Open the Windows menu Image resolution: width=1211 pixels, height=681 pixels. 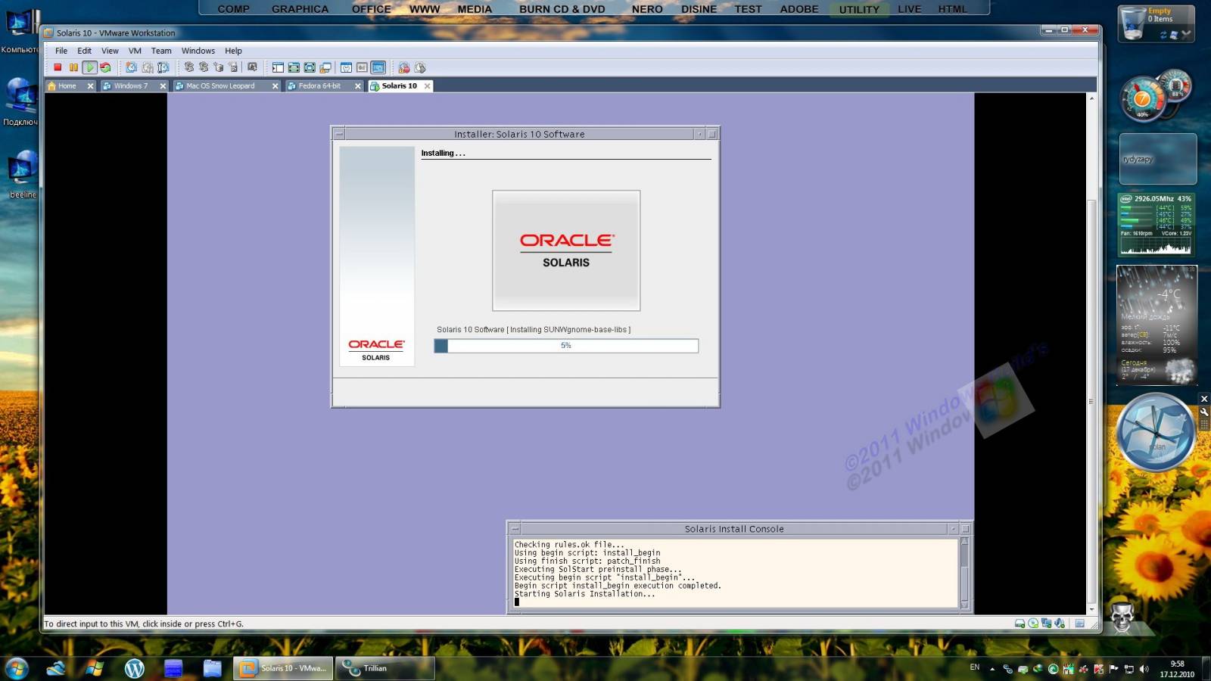click(198, 51)
